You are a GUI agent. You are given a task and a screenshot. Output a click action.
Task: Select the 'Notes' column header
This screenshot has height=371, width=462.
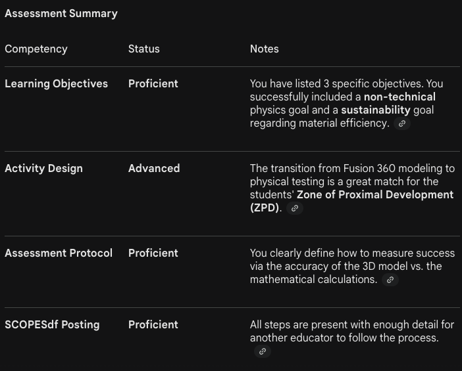[x=265, y=49]
